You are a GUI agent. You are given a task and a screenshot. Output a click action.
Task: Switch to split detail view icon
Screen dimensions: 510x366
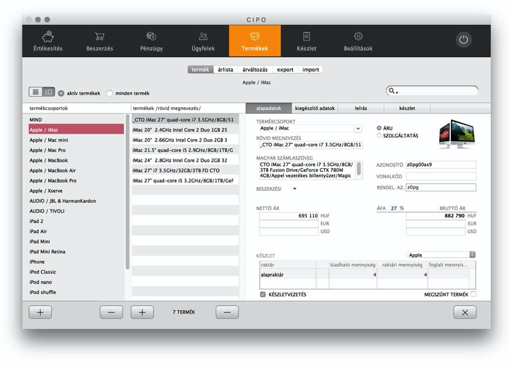48,92
